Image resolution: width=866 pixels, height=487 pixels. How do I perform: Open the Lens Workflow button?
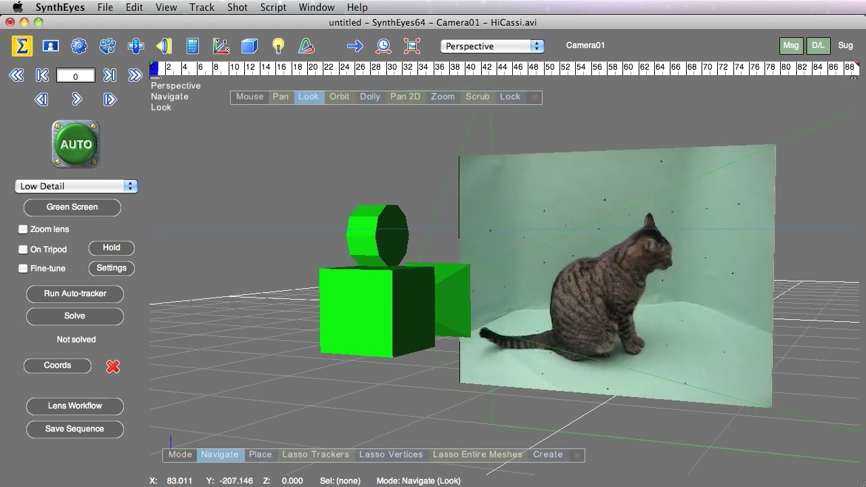click(74, 406)
